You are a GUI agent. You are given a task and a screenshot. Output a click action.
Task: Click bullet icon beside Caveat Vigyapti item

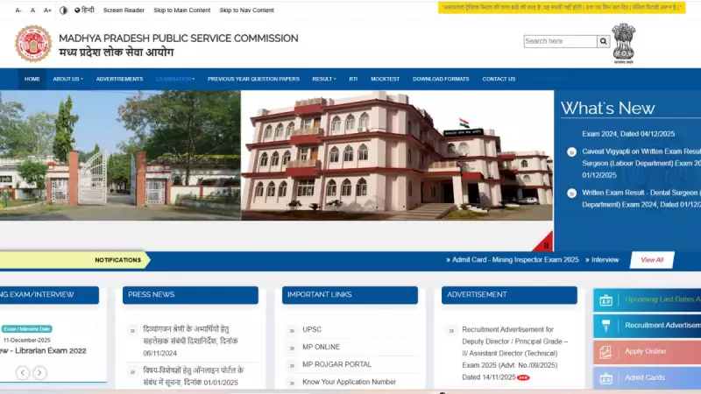point(571,151)
